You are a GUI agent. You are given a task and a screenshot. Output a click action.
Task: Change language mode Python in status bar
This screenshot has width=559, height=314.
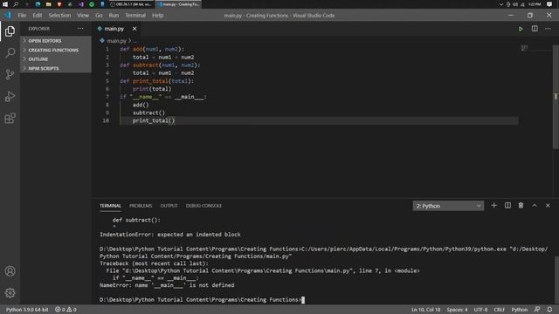tap(520, 310)
